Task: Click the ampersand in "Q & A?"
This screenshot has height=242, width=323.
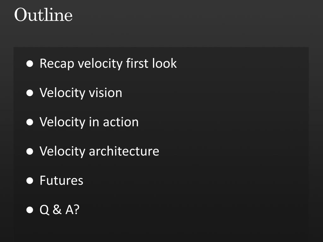Action: (x=57, y=210)
